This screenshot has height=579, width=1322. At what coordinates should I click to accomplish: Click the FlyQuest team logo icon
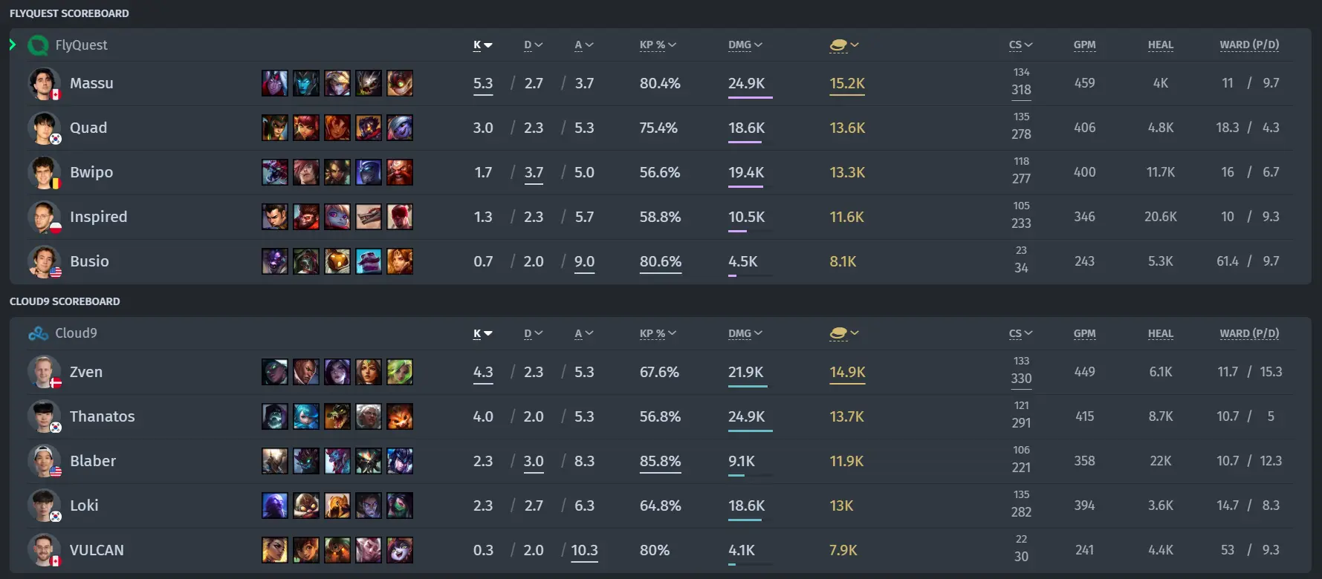tap(38, 45)
